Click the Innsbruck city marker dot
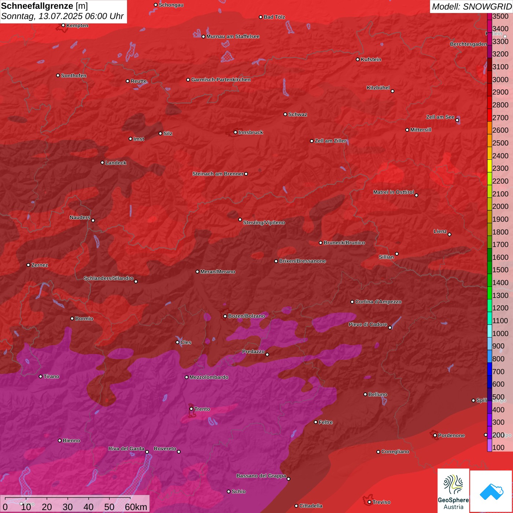Viewport: 513px width, 513px height. pyautogui.click(x=236, y=132)
